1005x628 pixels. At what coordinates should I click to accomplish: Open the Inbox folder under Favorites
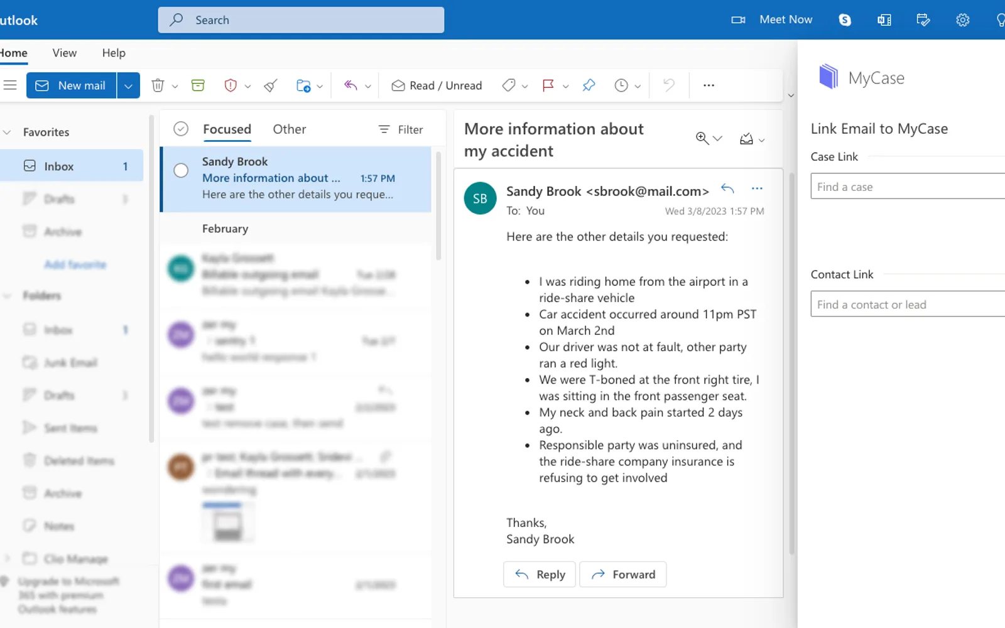coord(72,166)
